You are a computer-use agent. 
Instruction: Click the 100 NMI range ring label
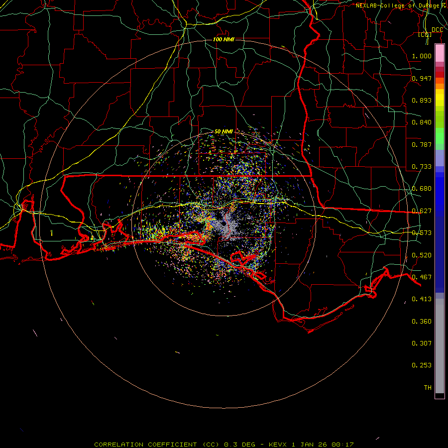[224, 39]
